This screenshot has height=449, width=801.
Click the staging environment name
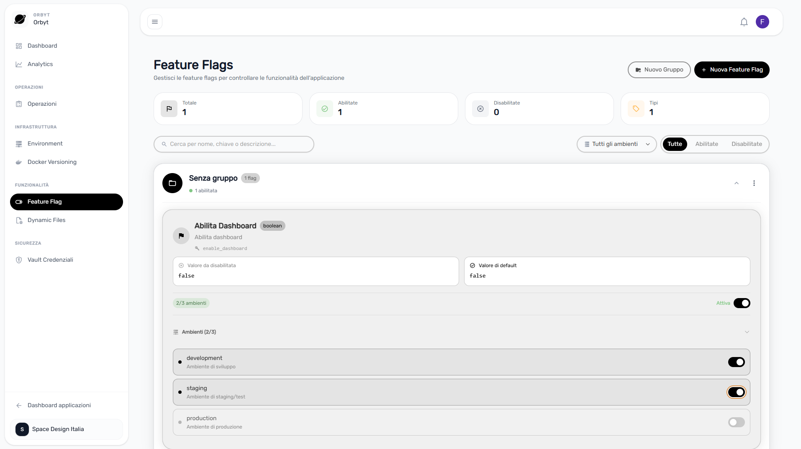coord(197,388)
